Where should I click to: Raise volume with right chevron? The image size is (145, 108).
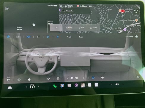point(123,84)
